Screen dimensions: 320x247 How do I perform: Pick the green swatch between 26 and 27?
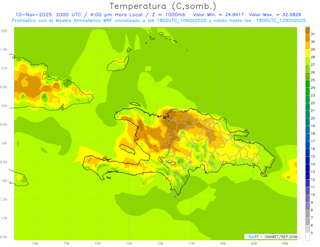(307, 68)
